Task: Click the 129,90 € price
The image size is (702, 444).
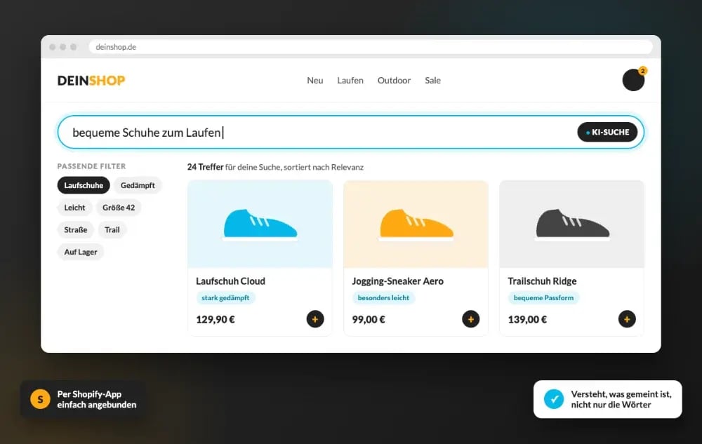Action: pyautogui.click(x=216, y=320)
